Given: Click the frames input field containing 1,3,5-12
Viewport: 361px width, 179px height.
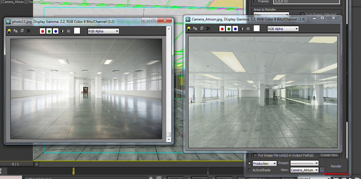Looking at the screenshot, I should point(306,1).
